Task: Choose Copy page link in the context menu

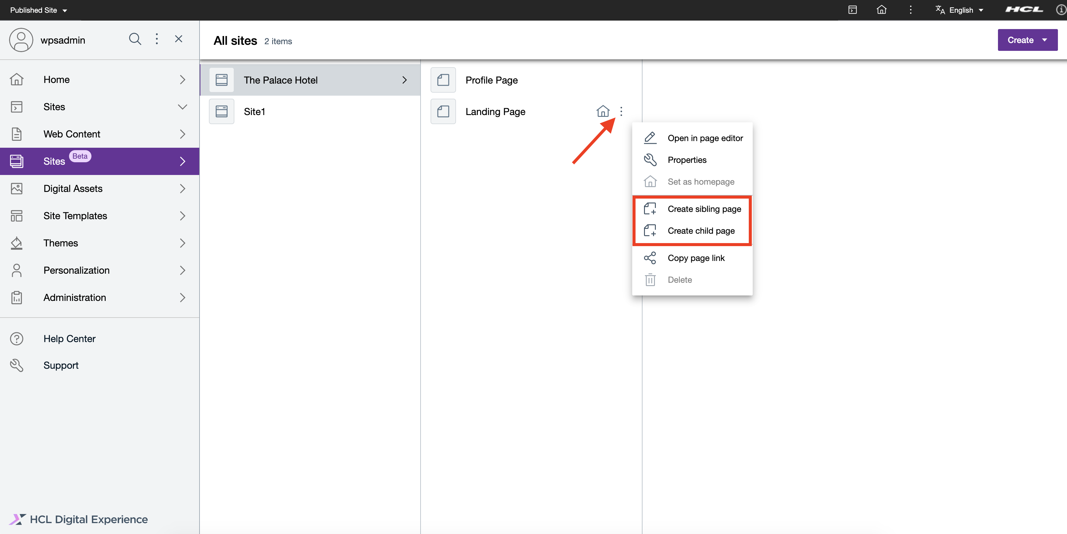Action: click(x=696, y=258)
